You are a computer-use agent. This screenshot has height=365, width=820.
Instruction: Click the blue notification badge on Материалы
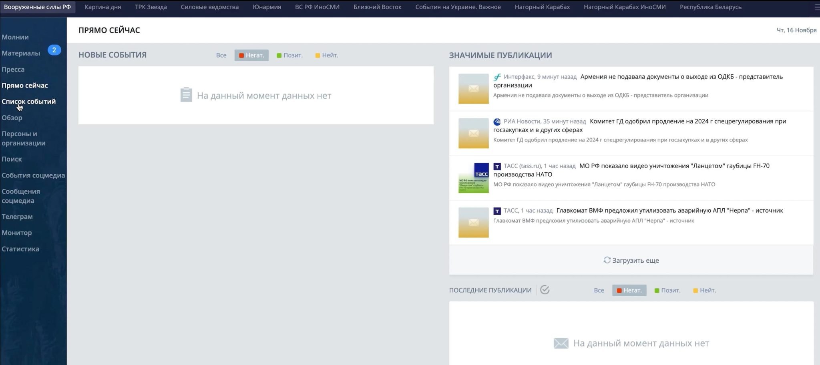click(x=54, y=50)
